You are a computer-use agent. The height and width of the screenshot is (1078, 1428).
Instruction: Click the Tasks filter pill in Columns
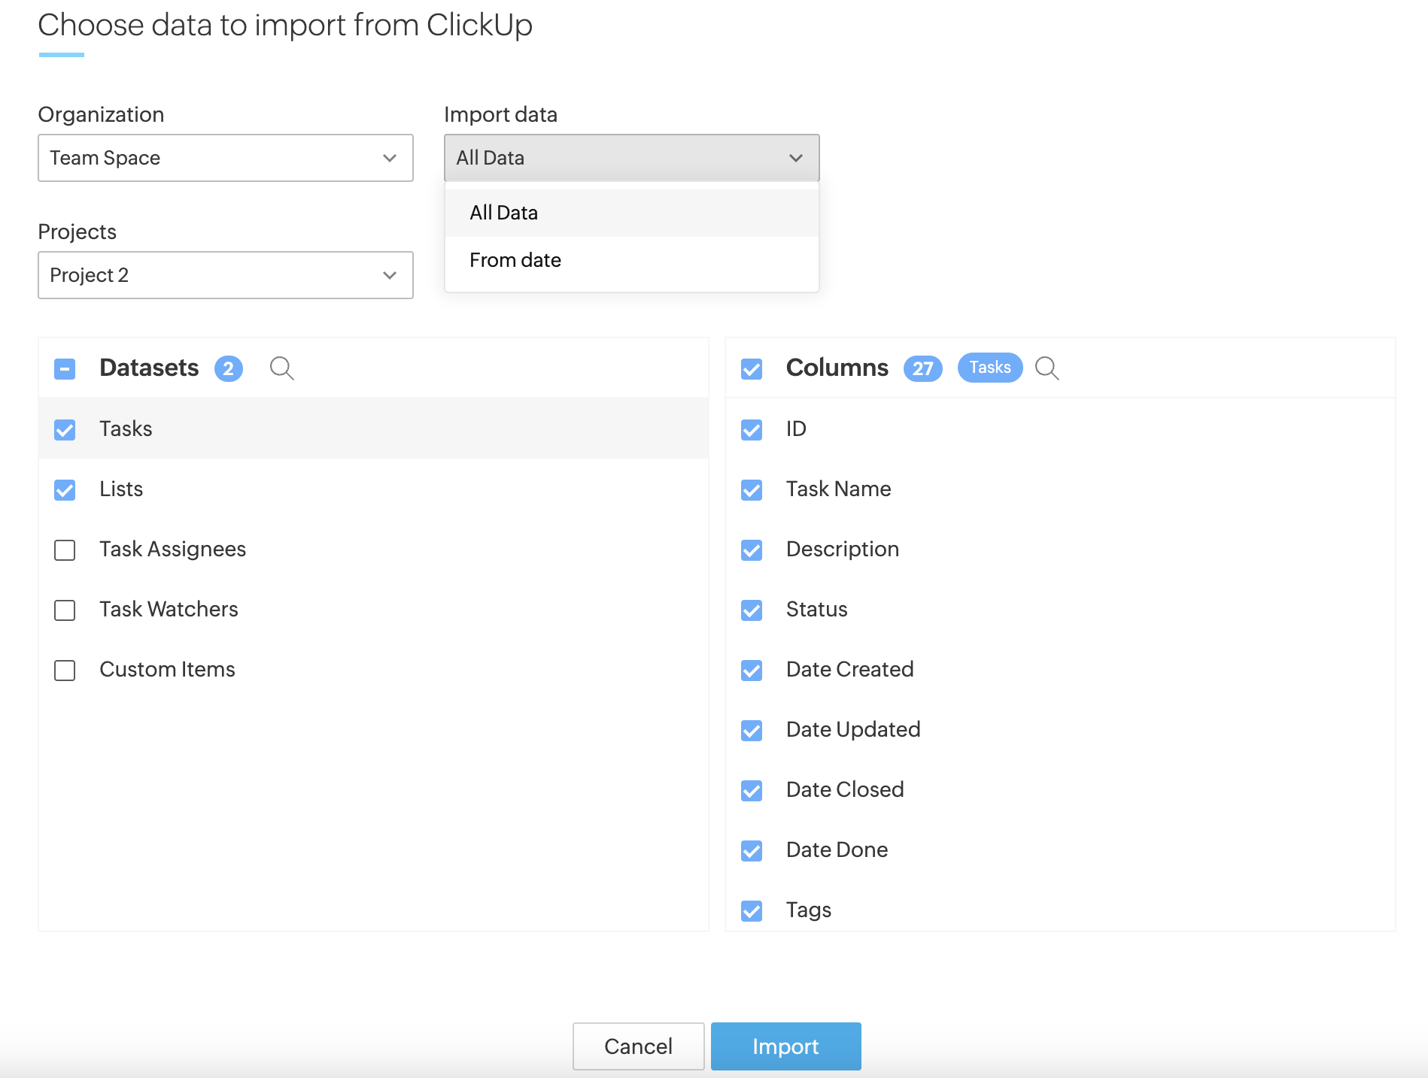pos(989,368)
